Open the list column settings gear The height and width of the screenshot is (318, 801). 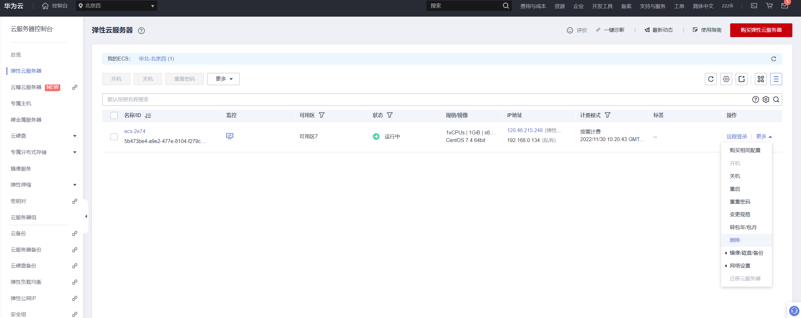726,79
